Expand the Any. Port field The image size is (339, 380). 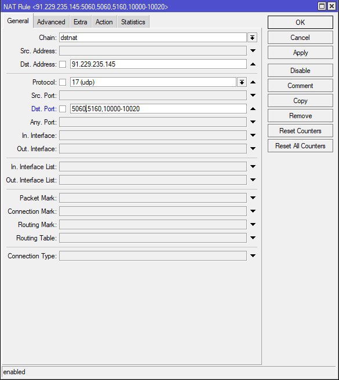(x=253, y=122)
